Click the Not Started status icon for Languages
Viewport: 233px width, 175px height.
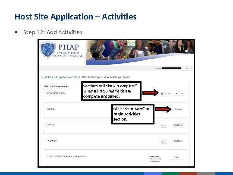(162, 141)
